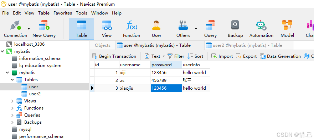The image size is (314, 140).
Task: Open the User management button
Action: pos(156,29)
